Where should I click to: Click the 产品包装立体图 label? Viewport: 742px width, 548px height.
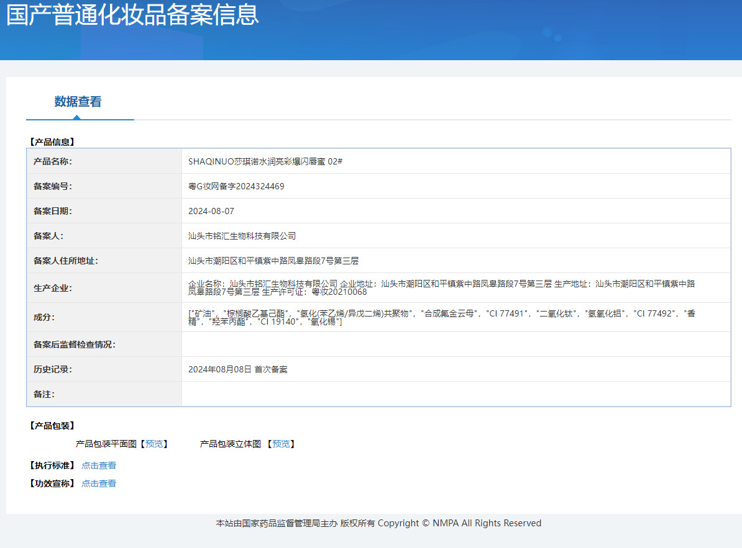click(230, 444)
